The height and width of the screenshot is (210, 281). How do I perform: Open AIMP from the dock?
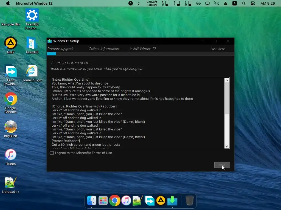(x=161, y=200)
